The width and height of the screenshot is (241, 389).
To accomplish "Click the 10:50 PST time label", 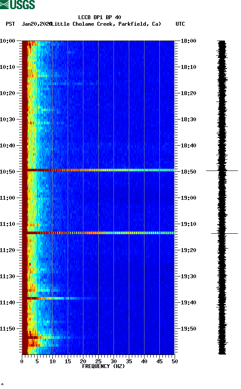I will pyautogui.click(x=7, y=172).
